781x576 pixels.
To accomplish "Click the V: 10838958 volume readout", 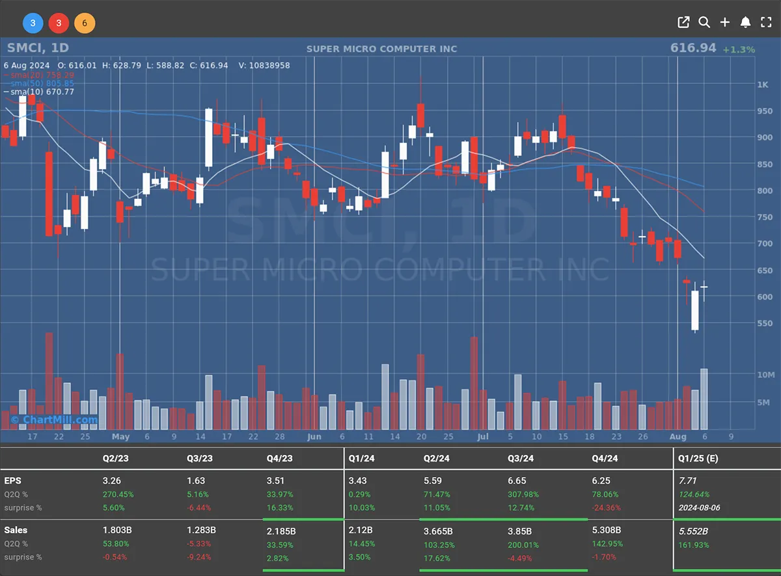I will 264,66.
